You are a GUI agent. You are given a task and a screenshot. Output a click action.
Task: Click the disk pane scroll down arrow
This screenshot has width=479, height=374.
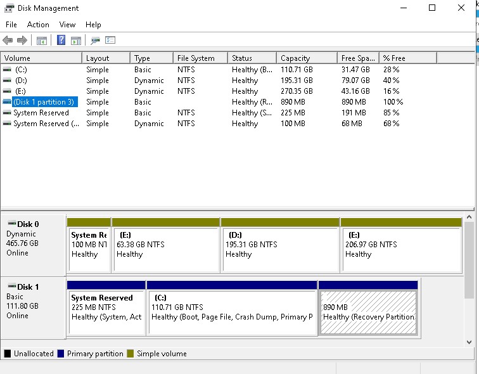pos(469,342)
